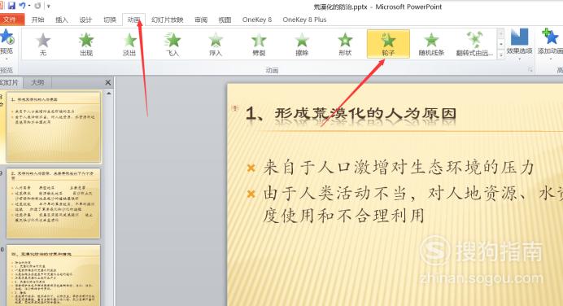Image resolution: width=563 pixels, height=306 pixels.
Task: Apply the 出现 (Appear) animation
Action: (86, 45)
